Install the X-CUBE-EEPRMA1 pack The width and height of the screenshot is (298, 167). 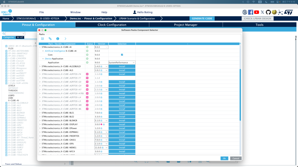(x=122, y=132)
